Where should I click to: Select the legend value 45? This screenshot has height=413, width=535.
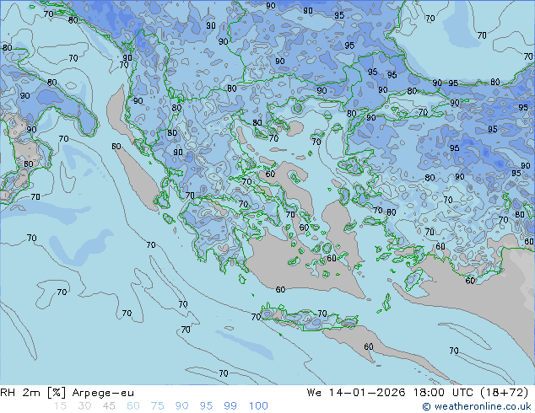point(109,406)
